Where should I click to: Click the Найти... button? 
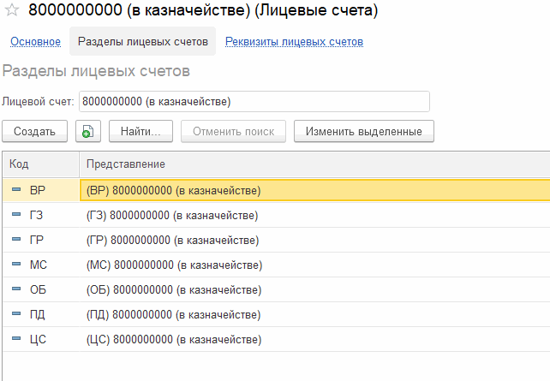point(140,132)
